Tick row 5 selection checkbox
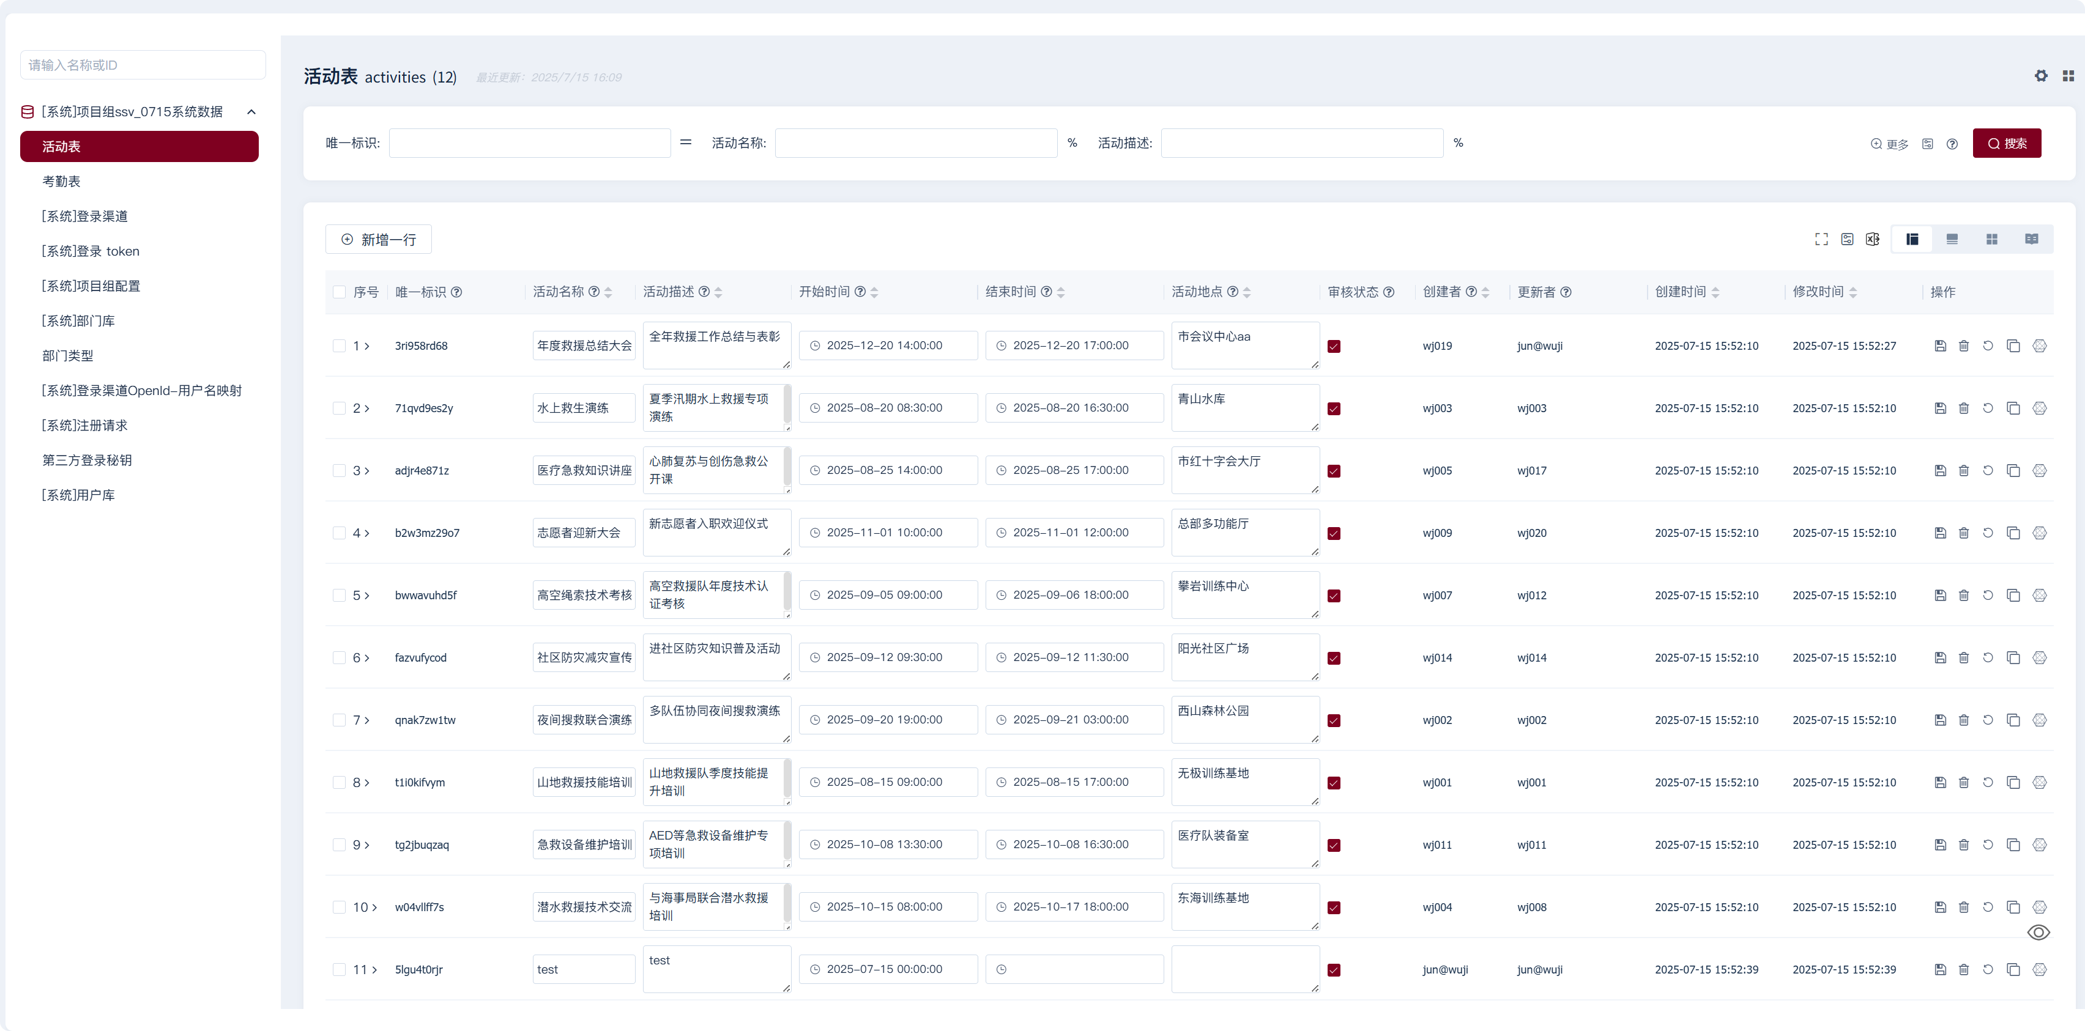 click(339, 596)
